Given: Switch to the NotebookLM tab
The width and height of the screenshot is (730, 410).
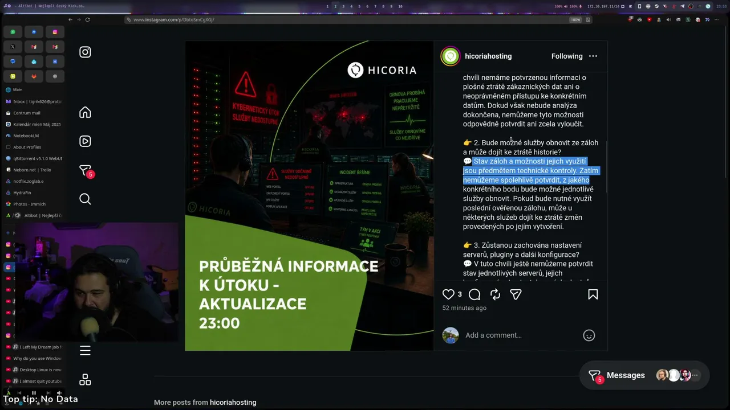Looking at the screenshot, I should click(34, 136).
